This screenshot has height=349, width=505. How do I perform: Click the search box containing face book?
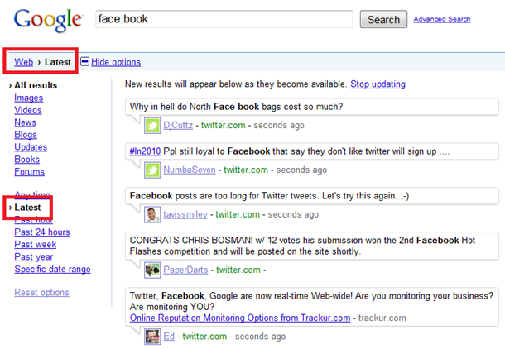(x=224, y=19)
